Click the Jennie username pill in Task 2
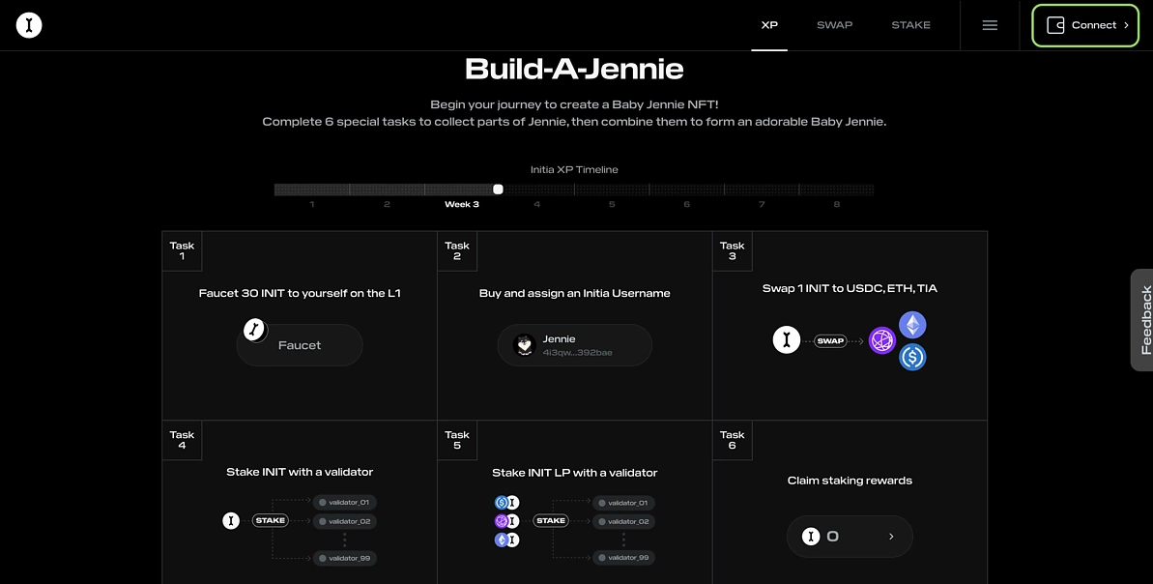 [574, 345]
